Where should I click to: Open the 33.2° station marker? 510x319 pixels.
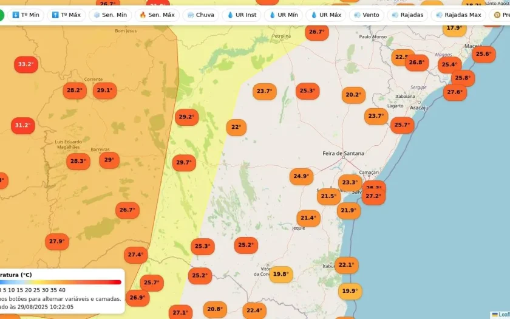(x=26, y=64)
